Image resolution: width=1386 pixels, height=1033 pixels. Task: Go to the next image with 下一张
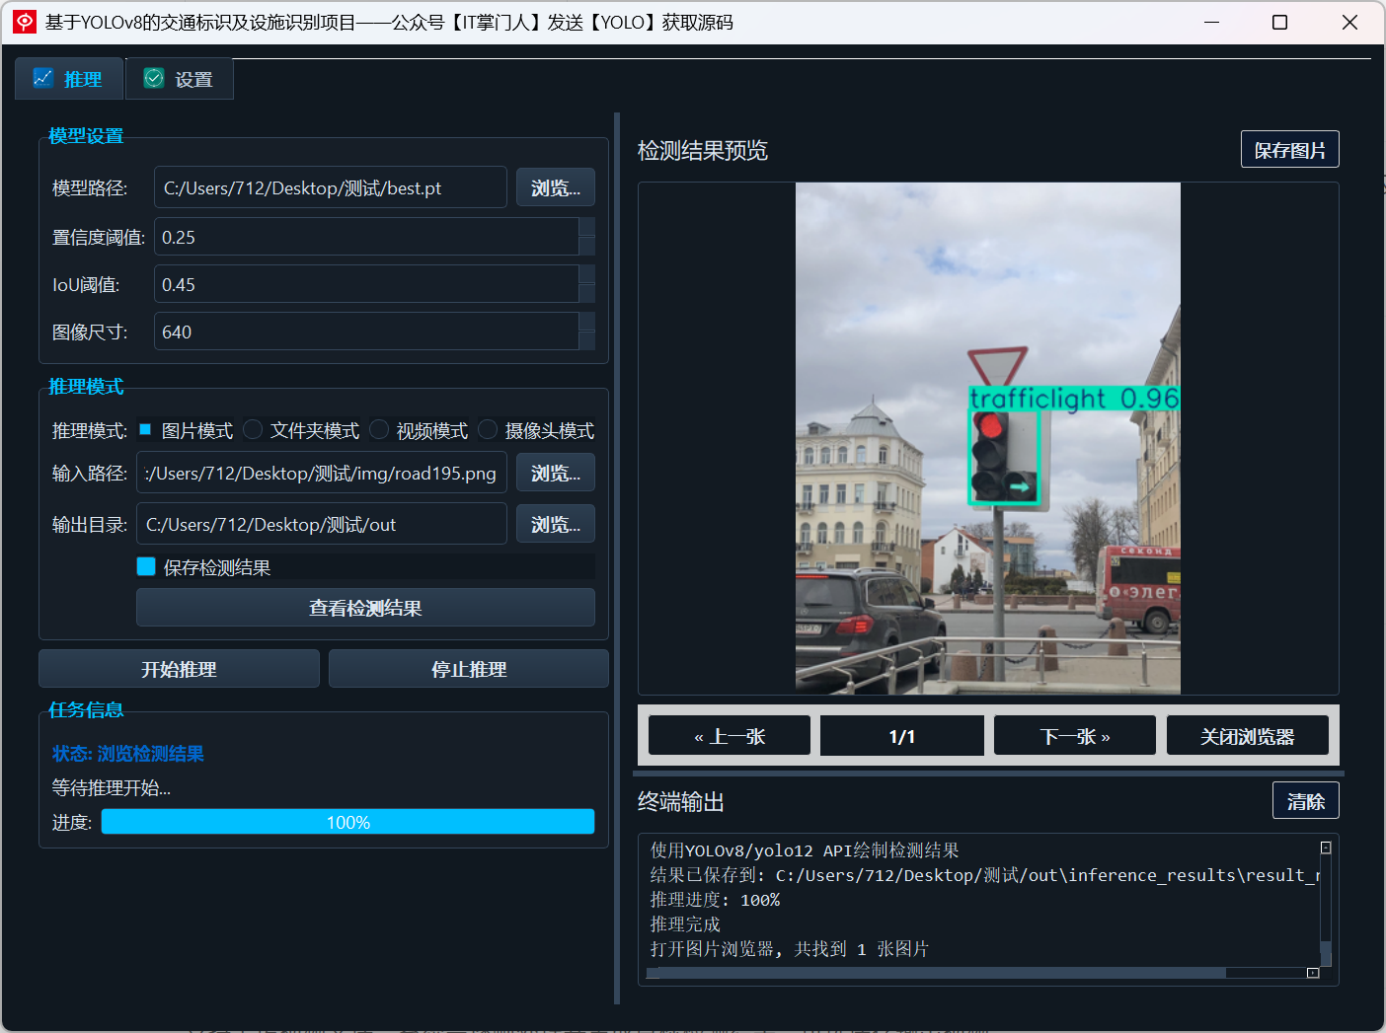(x=1075, y=736)
